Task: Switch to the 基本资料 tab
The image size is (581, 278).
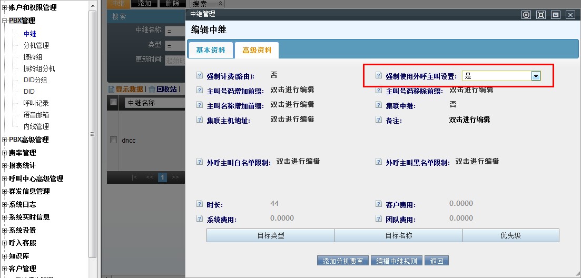Action: (x=211, y=50)
